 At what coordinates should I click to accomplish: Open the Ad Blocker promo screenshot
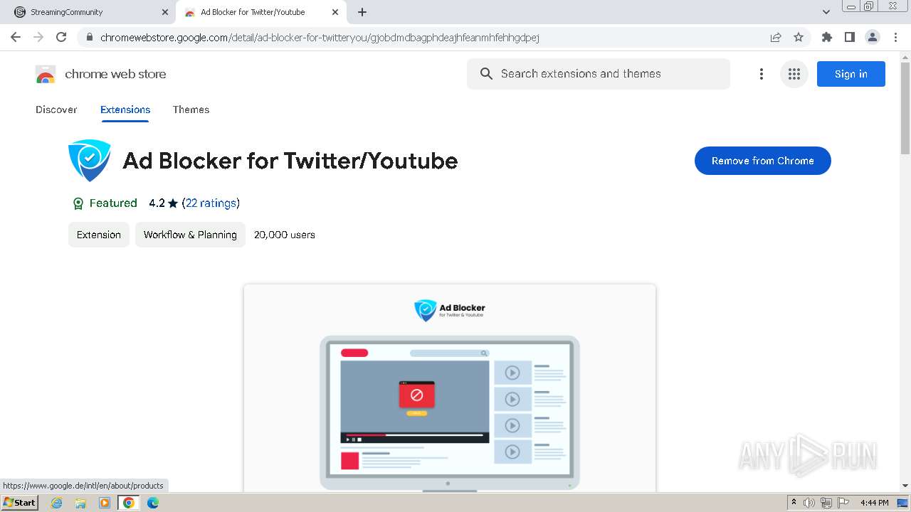tap(449, 388)
